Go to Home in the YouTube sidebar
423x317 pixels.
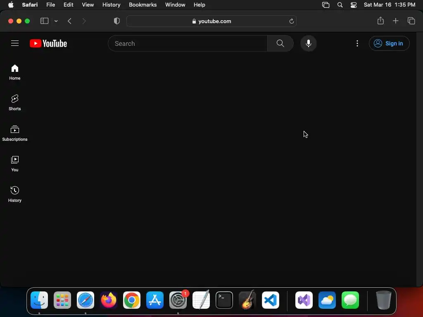(x=15, y=72)
